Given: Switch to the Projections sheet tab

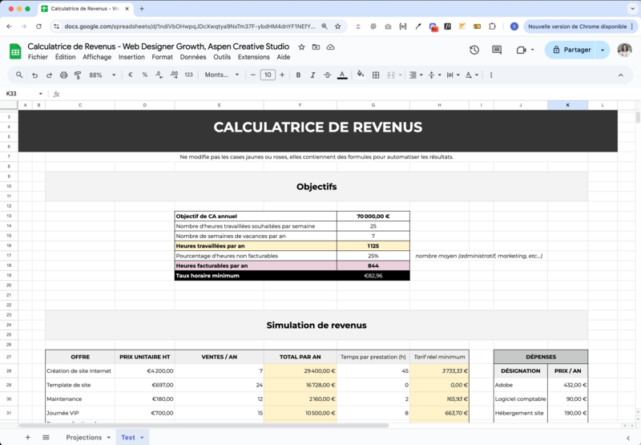Looking at the screenshot, I should (83, 437).
